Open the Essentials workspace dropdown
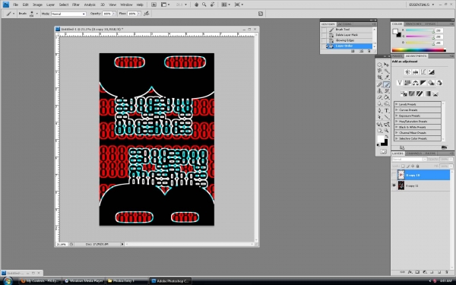Image resolution: width=456 pixels, height=285 pixels. 421,5
